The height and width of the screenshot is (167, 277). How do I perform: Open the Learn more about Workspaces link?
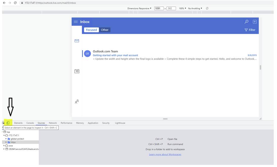coord(165,154)
